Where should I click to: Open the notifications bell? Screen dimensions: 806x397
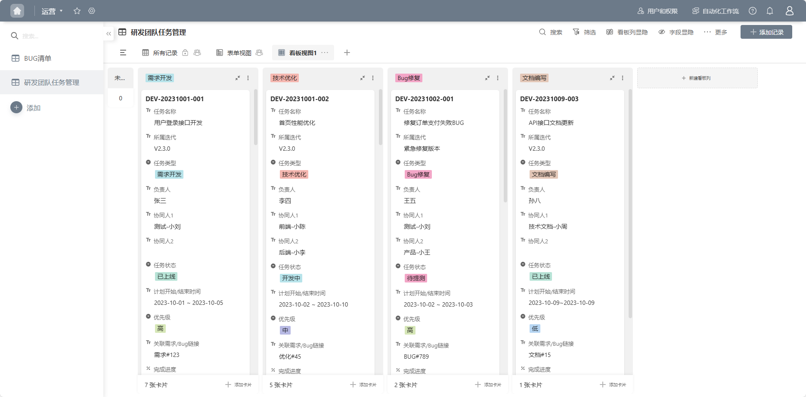click(x=770, y=11)
